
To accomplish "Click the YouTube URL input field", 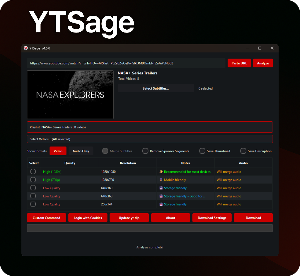I will [126, 63].
